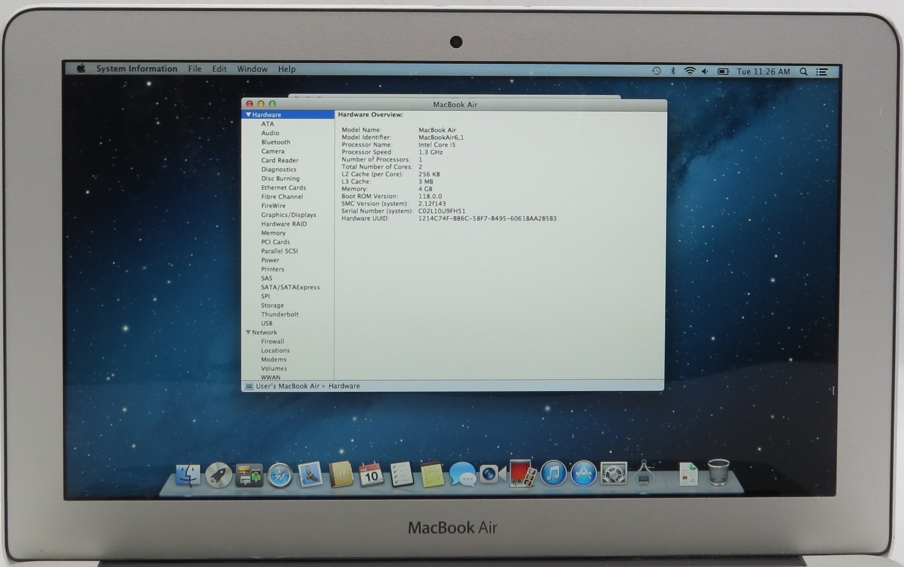Open Finder from the Dock

(x=188, y=475)
